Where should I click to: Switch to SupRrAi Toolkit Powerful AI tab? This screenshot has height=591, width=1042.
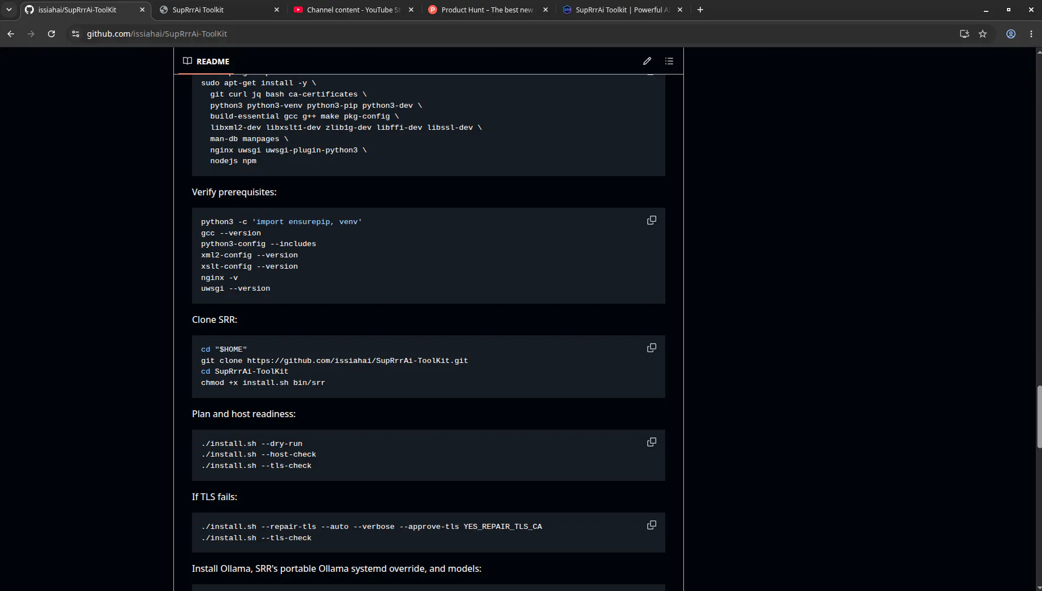point(622,10)
